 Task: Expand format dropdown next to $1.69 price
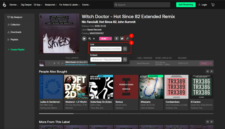(110, 39)
